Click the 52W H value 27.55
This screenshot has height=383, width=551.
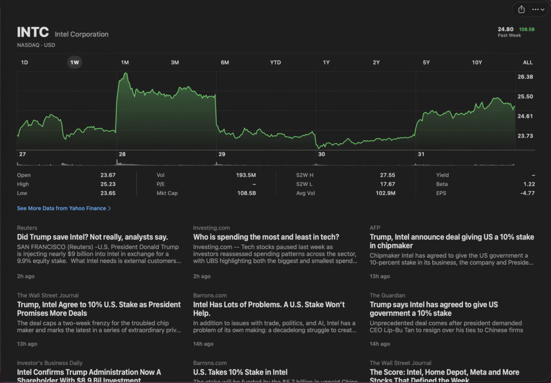pos(387,175)
